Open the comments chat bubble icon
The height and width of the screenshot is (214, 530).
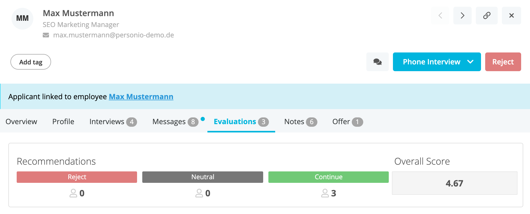tap(377, 62)
